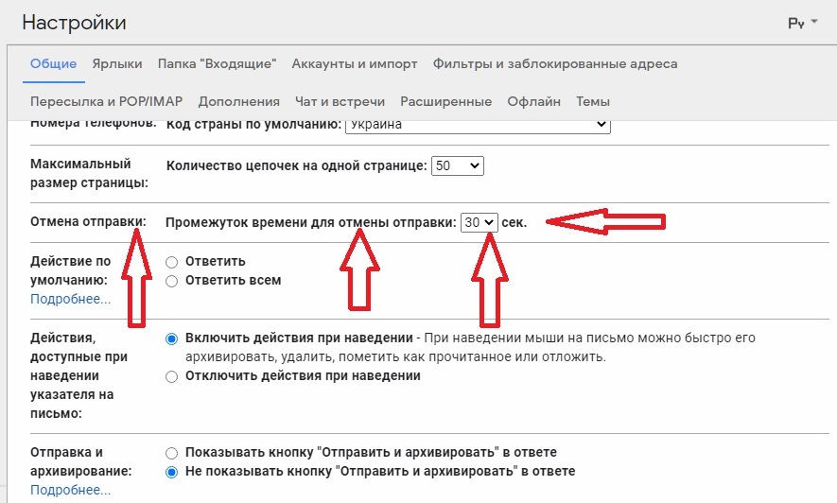Switch to Пересылка и POP/IMAP tab

click(x=106, y=101)
